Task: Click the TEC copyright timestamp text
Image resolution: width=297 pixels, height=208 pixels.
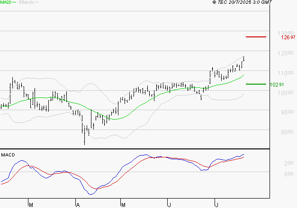Action: pos(242,2)
